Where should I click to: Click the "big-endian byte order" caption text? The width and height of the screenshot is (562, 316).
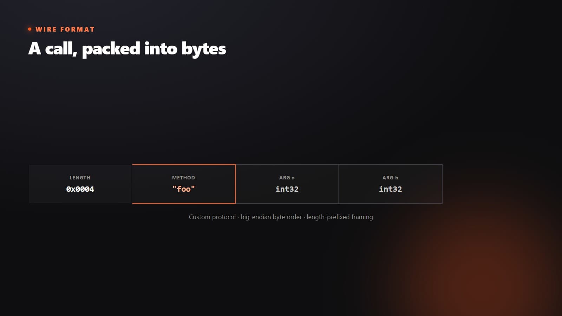pos(271,217)
